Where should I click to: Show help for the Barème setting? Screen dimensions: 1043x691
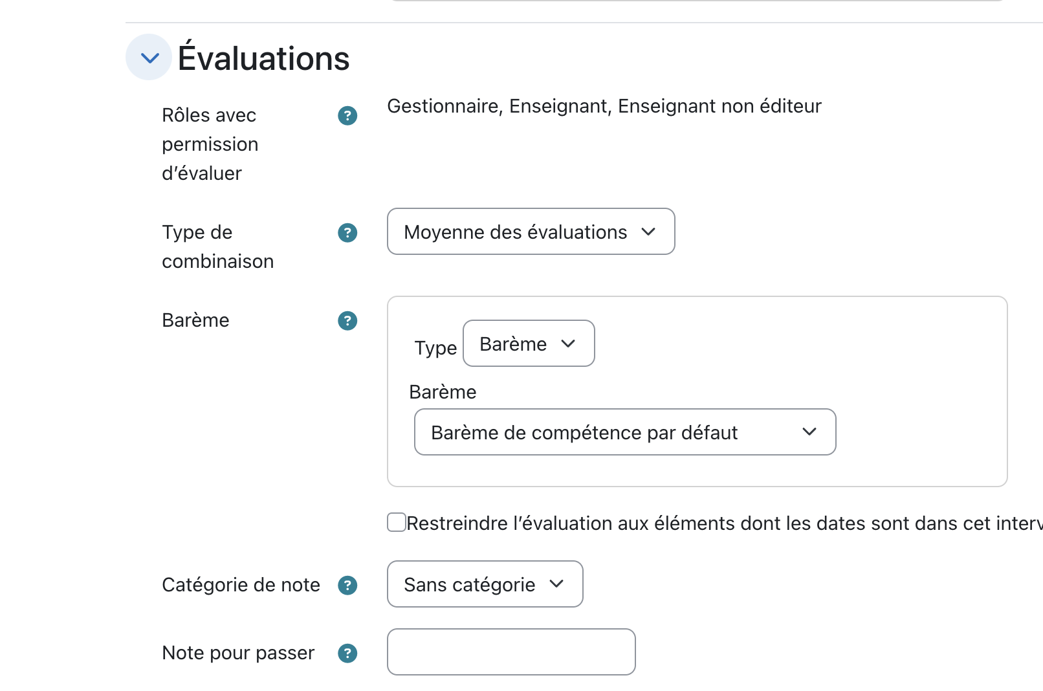[347, 321]
